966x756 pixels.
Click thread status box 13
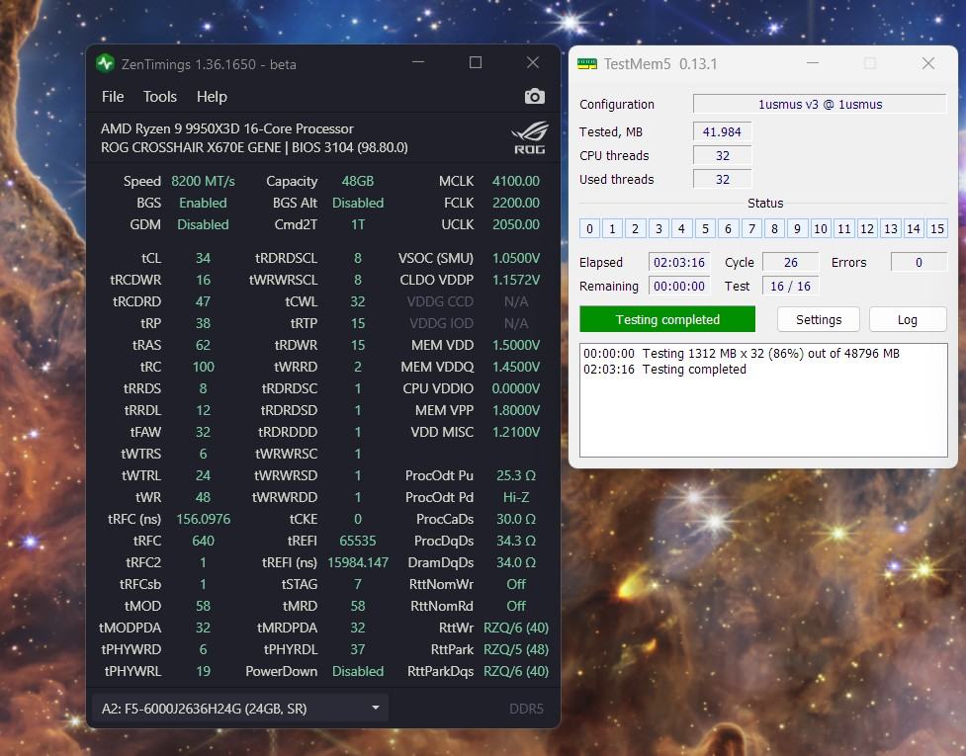pyautogui.click(x=890, y=229)
